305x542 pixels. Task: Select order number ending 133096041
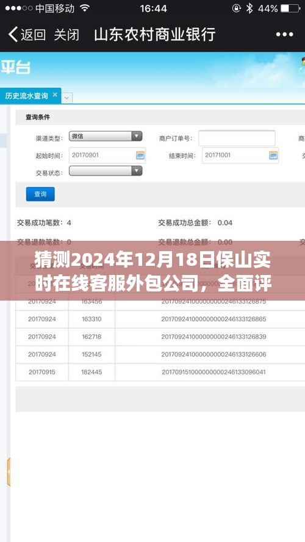point(213,373)
